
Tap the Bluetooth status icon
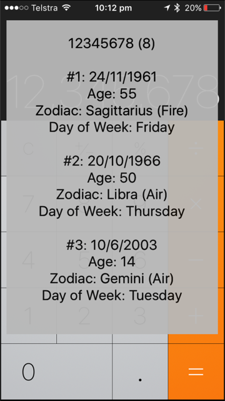177,8
